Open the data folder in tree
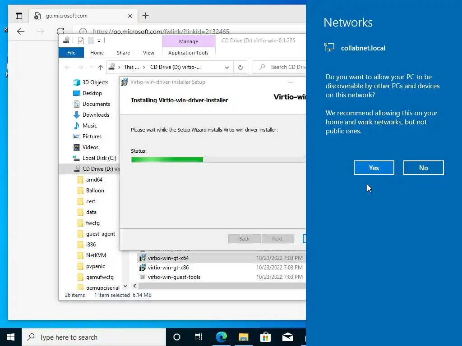The height and width of the screenshot is (346, 462). coord(87,212)
